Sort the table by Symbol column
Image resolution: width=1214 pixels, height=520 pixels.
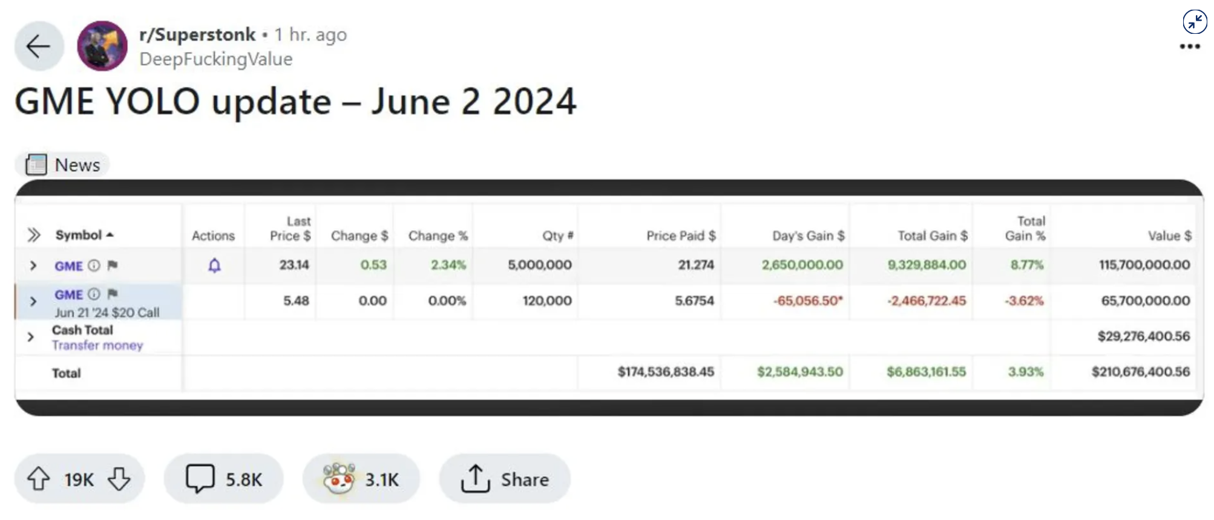click(x=84, y=235)
